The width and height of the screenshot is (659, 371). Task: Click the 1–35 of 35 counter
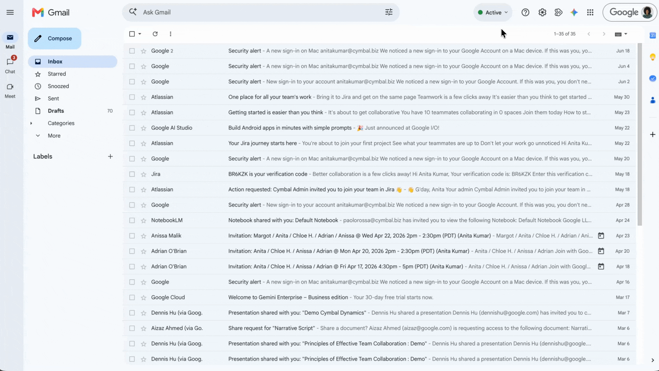pyautogui.click(x=564, y=34)
